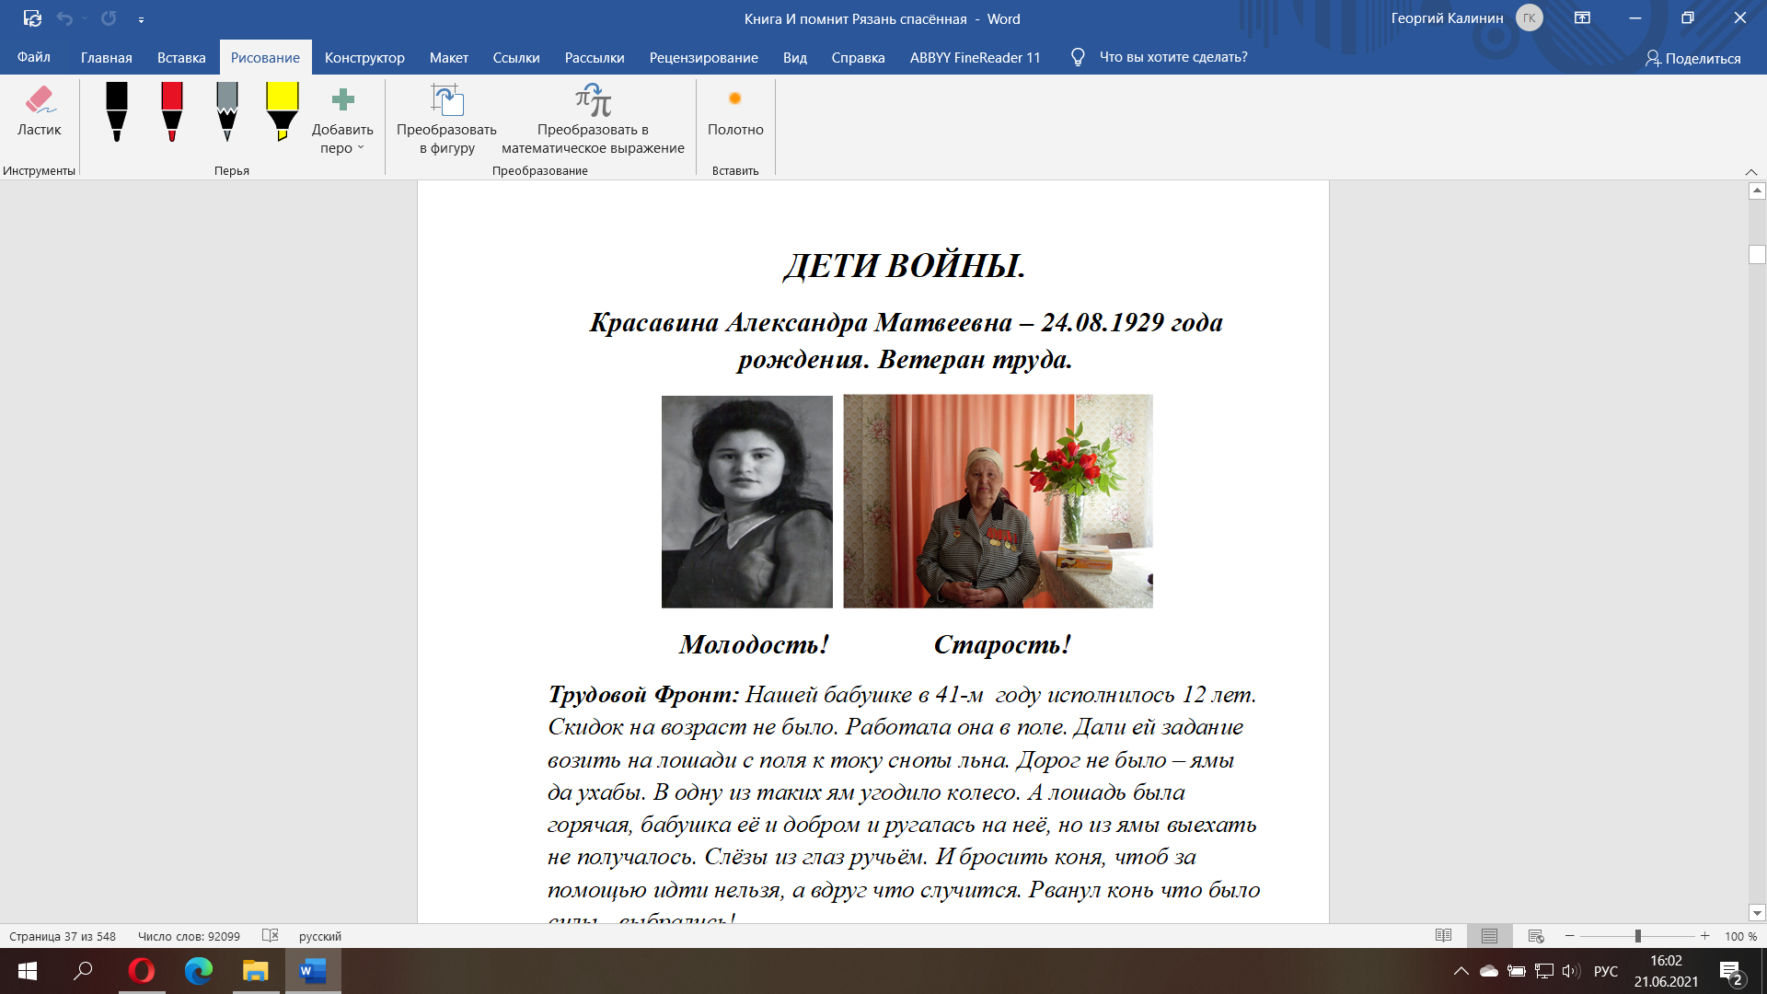The width and height of the screenshot is (1767, 994).
Task: Click the Redo icon in title bar
Action: (109, 18)
